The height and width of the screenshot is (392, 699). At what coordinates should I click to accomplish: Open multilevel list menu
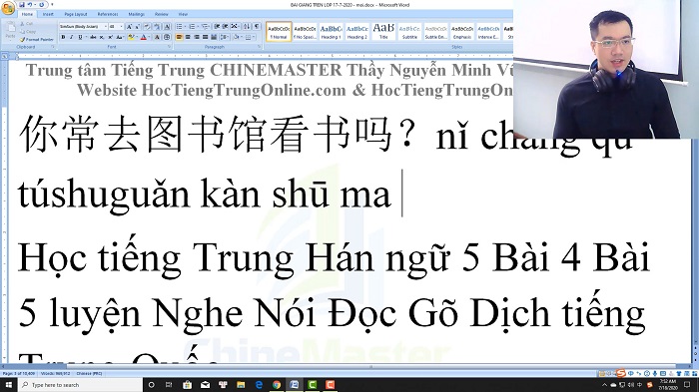[x=205, y=26]
